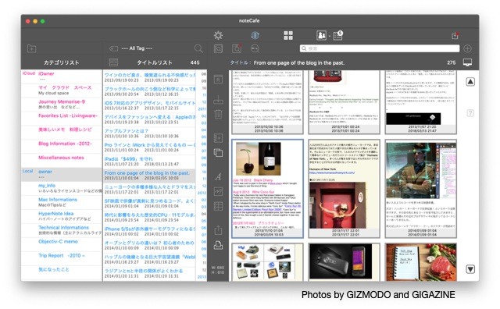Click the monitor display icon
The image size is (500, 309).
tap(467, 62)
